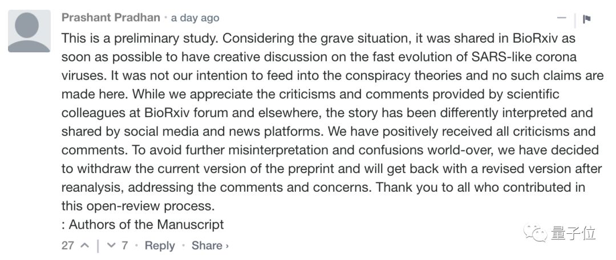Viewport: 616px width, 260px height.
Task: Open Prashant Pradhan's grey avatar
Action: click(29, 31)
